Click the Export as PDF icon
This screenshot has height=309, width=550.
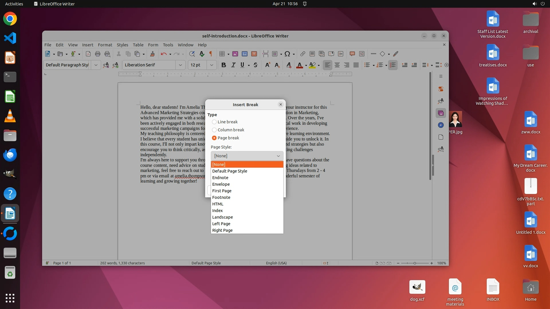click(x=88, y=54)
